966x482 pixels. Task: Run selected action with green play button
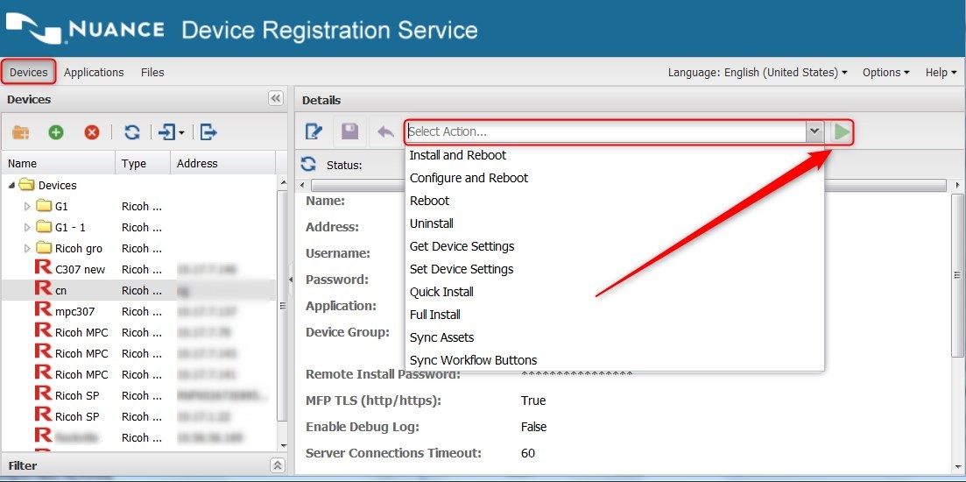[x=841, y=131]
